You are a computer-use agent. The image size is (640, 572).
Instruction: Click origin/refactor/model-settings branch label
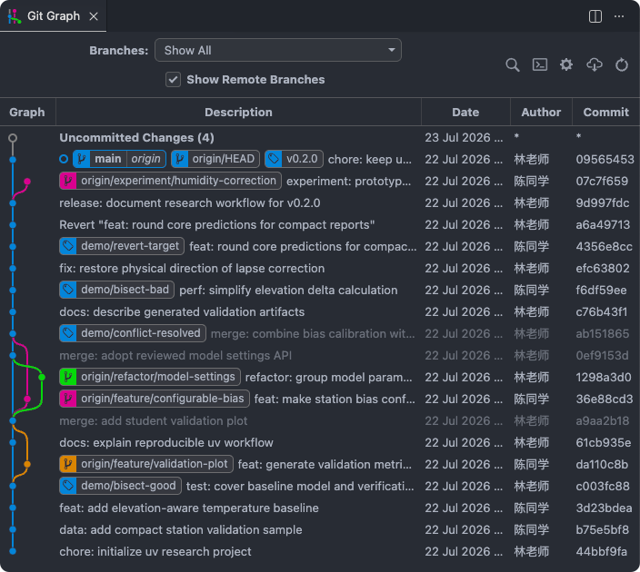(x=150, y=377)
